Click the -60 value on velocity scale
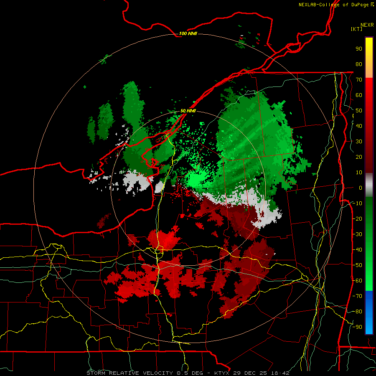Screen dimensions: 376x376 [357, 281]
